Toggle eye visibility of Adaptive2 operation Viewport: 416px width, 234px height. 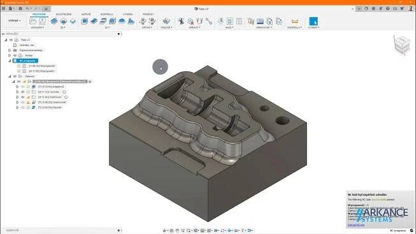click(23, 87)
